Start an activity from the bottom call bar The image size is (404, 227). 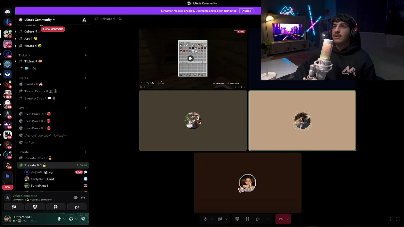(247, 219)
